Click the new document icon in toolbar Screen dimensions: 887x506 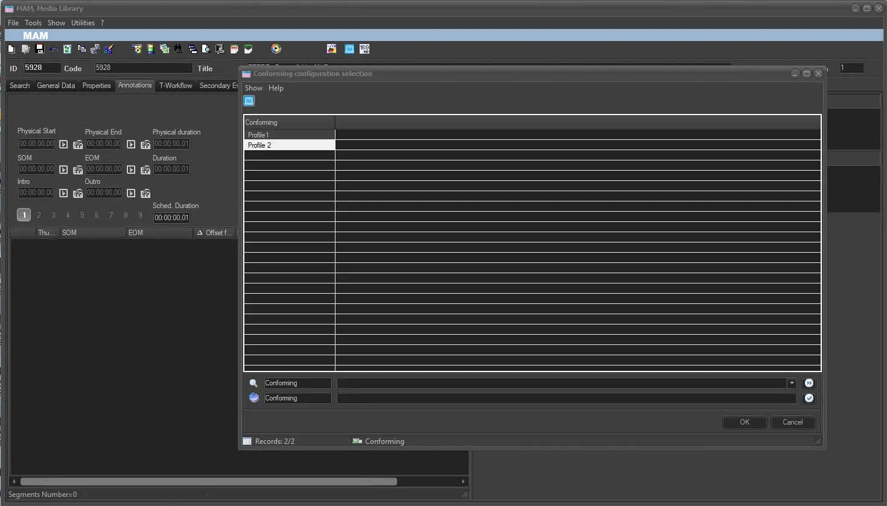(x=11, y=49)
